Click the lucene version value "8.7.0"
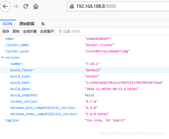This screenshot has height=139, width=169. [x=91, y=101]
